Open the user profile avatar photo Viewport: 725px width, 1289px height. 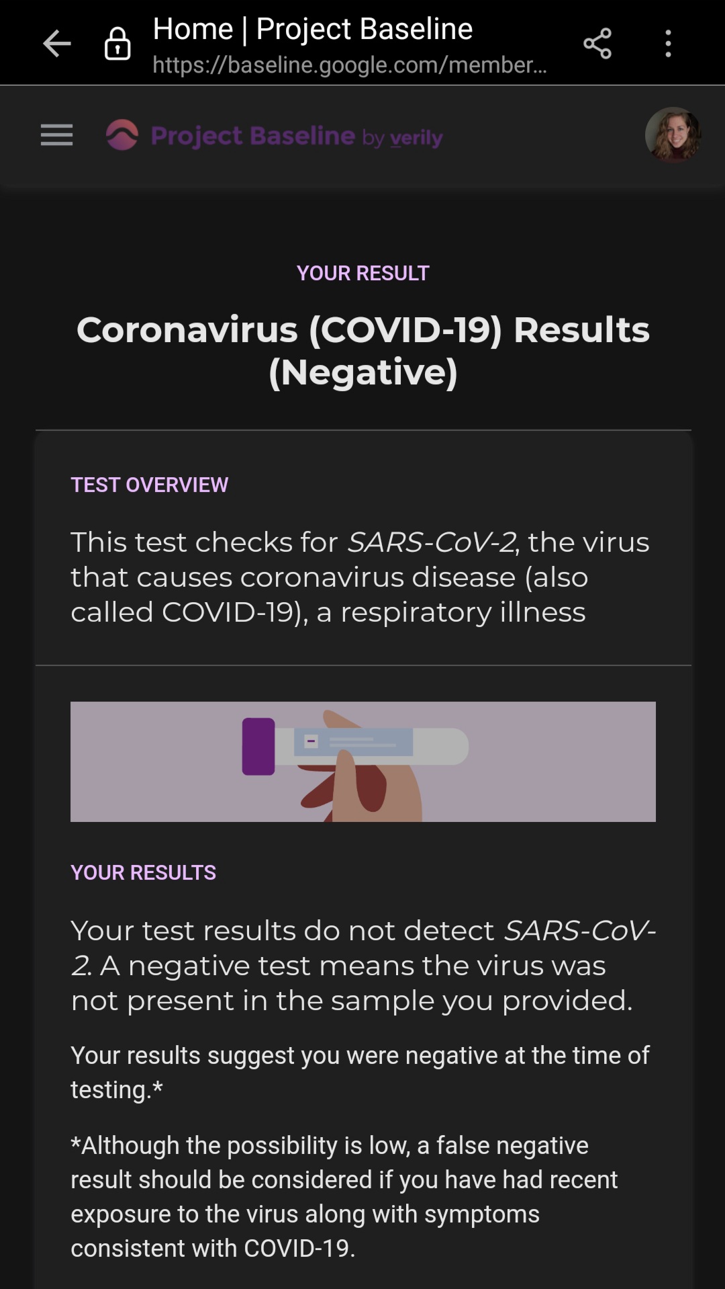click(x=673, y=135)
